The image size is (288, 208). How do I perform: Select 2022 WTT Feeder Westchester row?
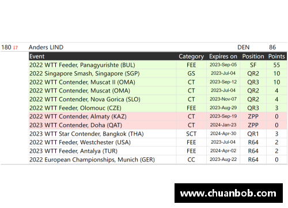coord(158,142)
